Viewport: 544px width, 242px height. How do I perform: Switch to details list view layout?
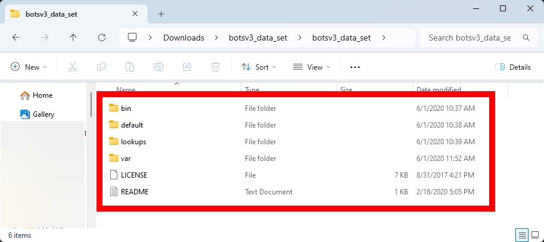coord(522,235)
